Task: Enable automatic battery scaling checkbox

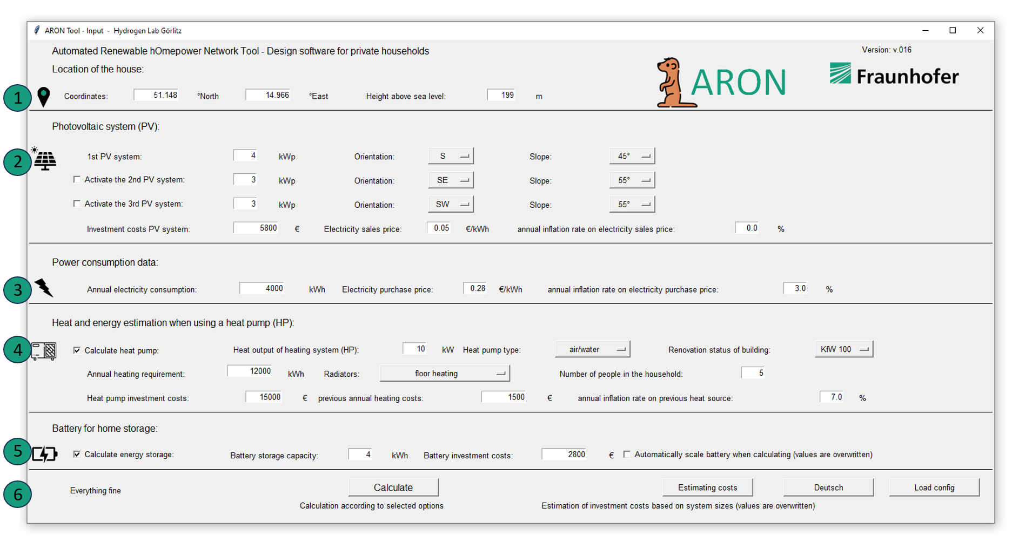Action: coord(627,455)
